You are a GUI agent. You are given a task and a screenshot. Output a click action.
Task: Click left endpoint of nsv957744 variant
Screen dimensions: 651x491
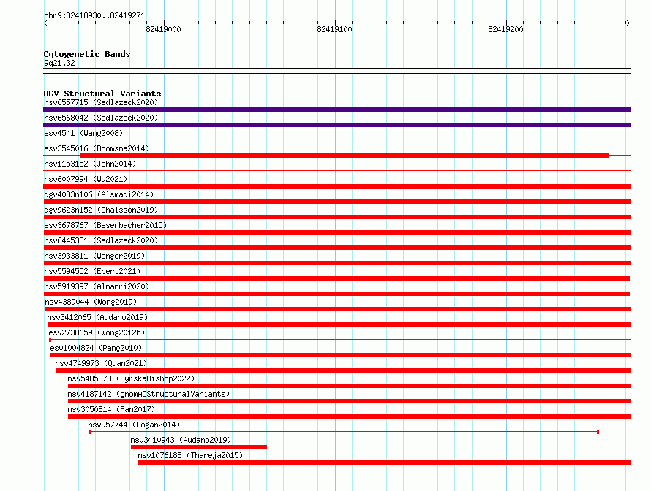click(x=90, y=432)
